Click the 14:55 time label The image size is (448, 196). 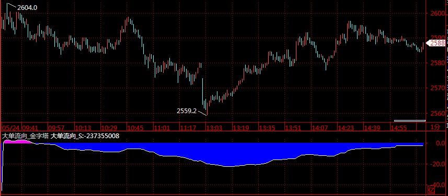point(398,127)
